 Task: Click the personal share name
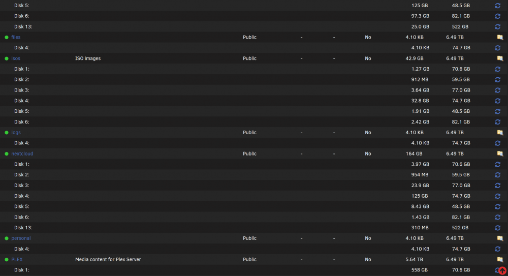(x=21, y=238)
